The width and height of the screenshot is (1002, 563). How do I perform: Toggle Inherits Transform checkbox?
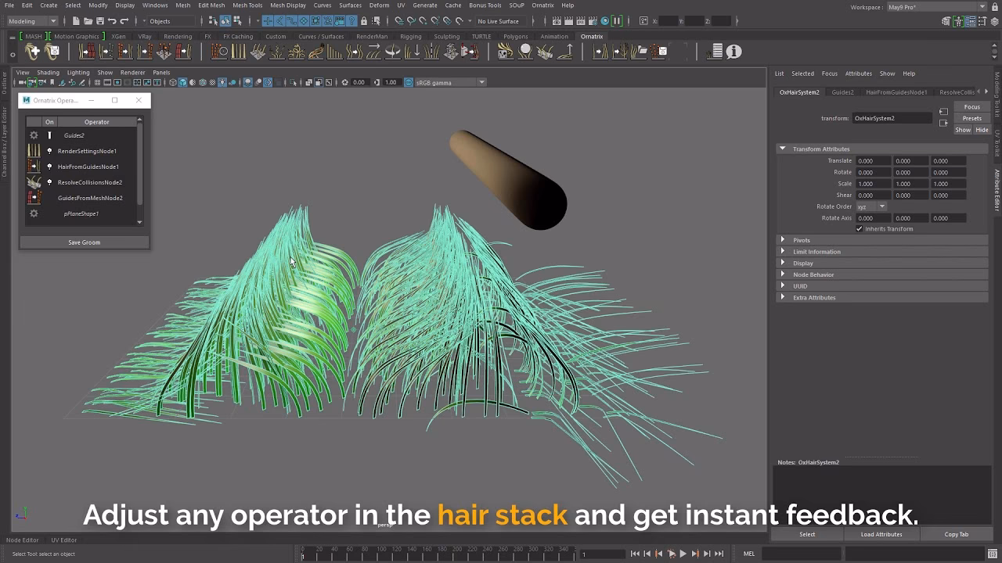click(860, 229)
